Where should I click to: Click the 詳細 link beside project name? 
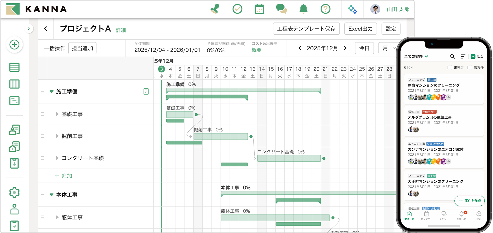coord(121,30)
